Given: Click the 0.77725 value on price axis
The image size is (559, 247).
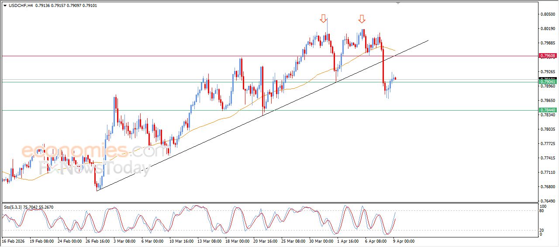Looking at the screenshot, I should pyautogui.click(x=548, y=144).
